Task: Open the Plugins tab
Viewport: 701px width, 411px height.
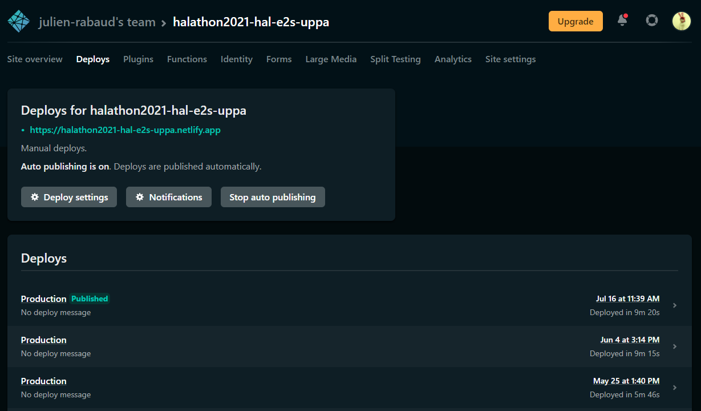Action: point(138,59)
